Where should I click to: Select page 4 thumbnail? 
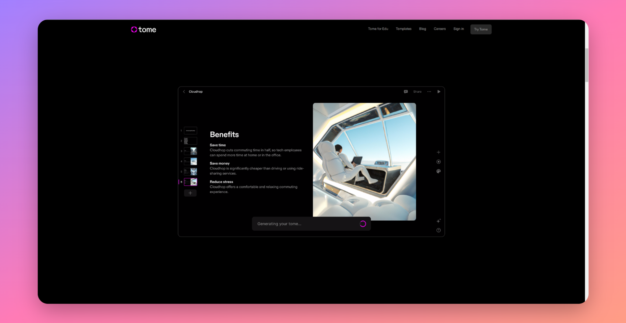(190, 161)
